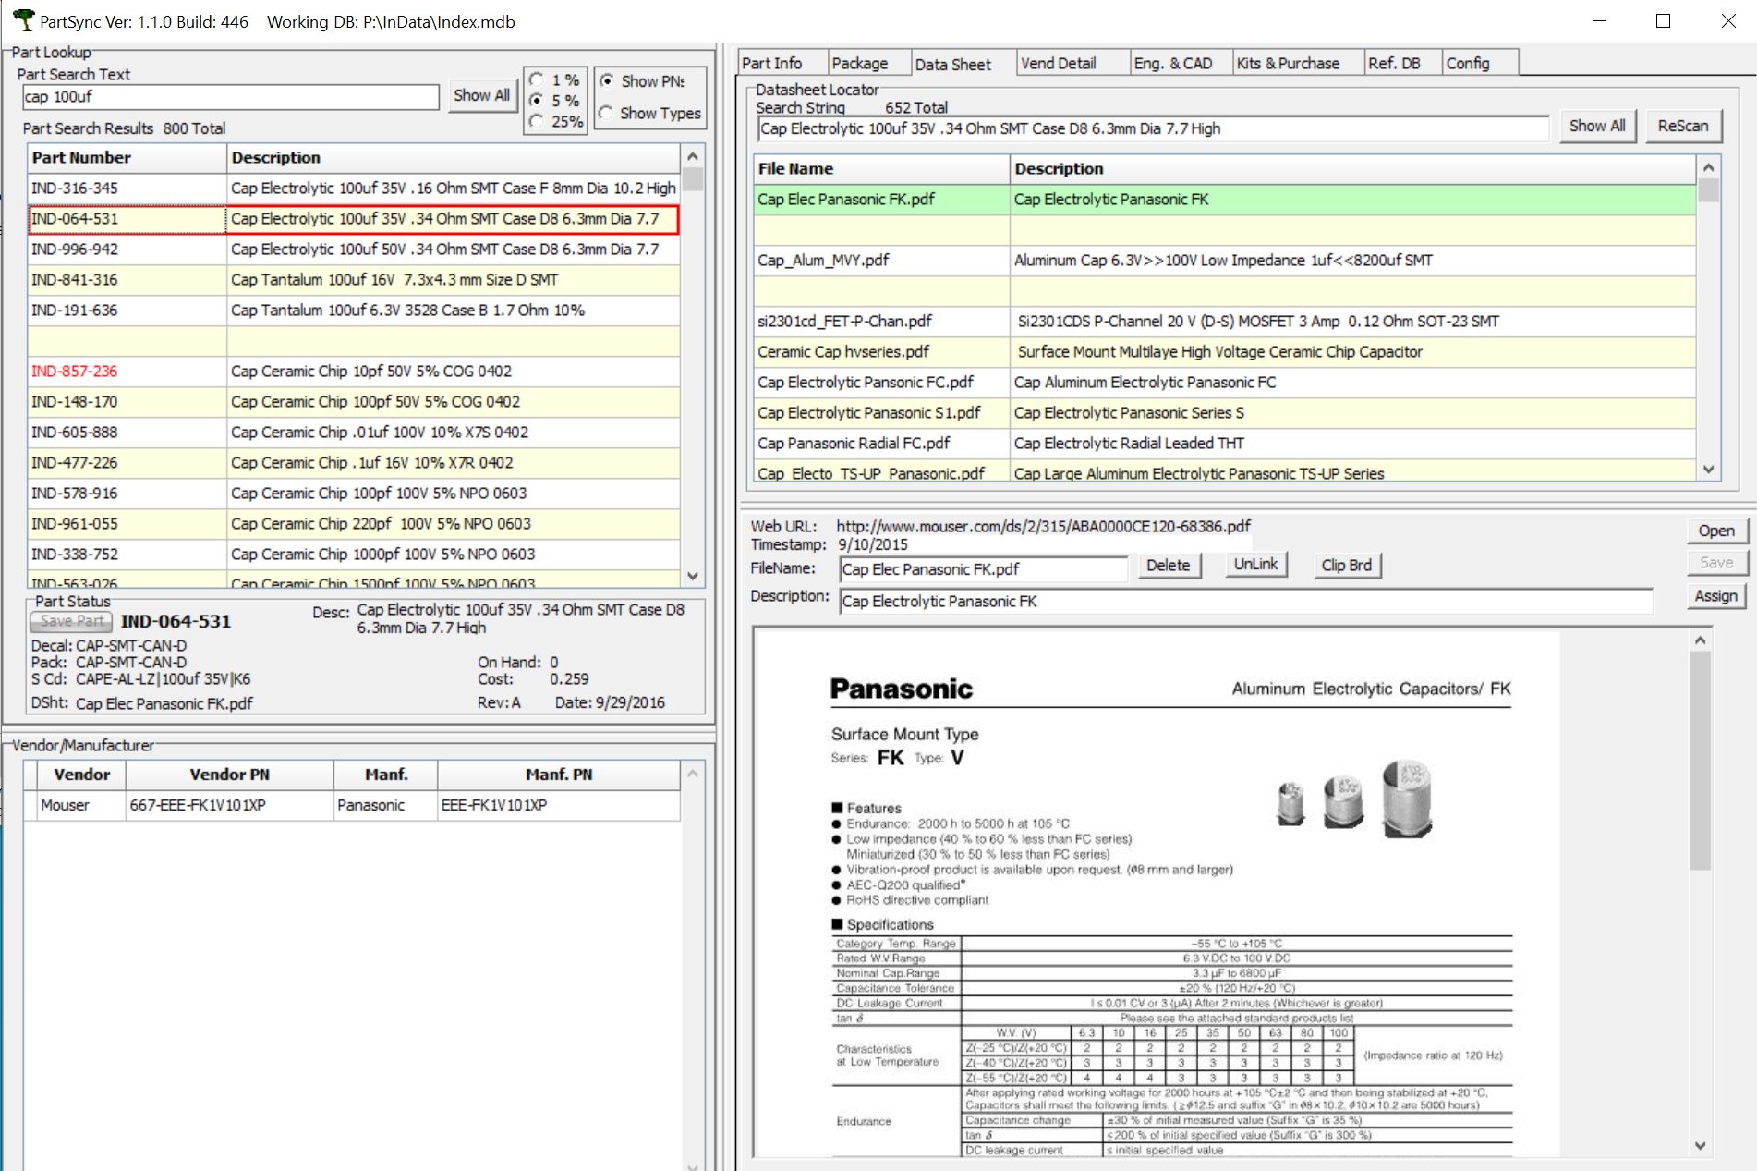
Task: Copy filename using the Clip Brd button
Action: pyautogui.click(x=1347, y=565)
